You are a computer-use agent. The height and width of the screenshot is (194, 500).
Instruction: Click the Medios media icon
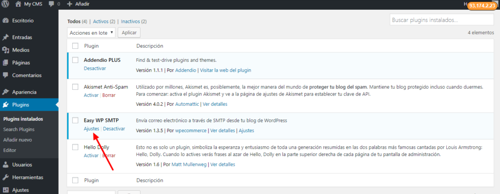pos(5,50)
